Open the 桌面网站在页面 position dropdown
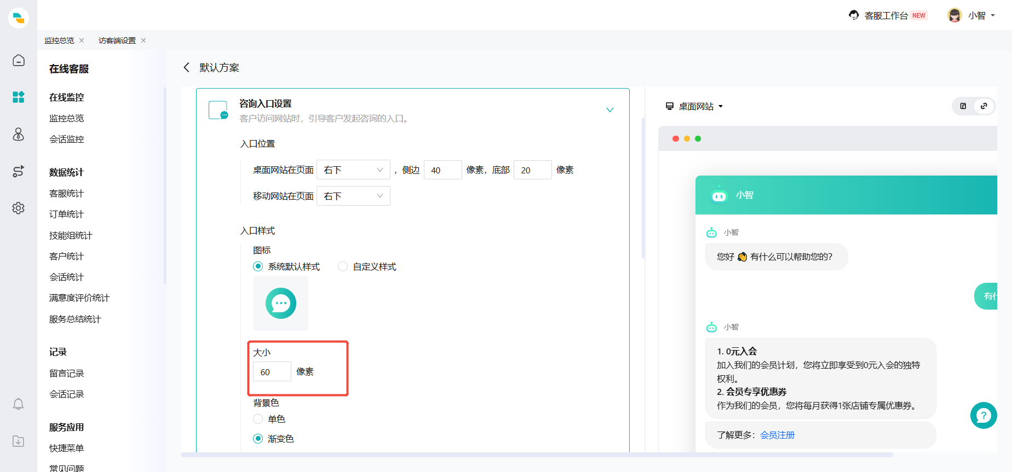The width and height of the screenshot is (1012, 472). [353, 170]
